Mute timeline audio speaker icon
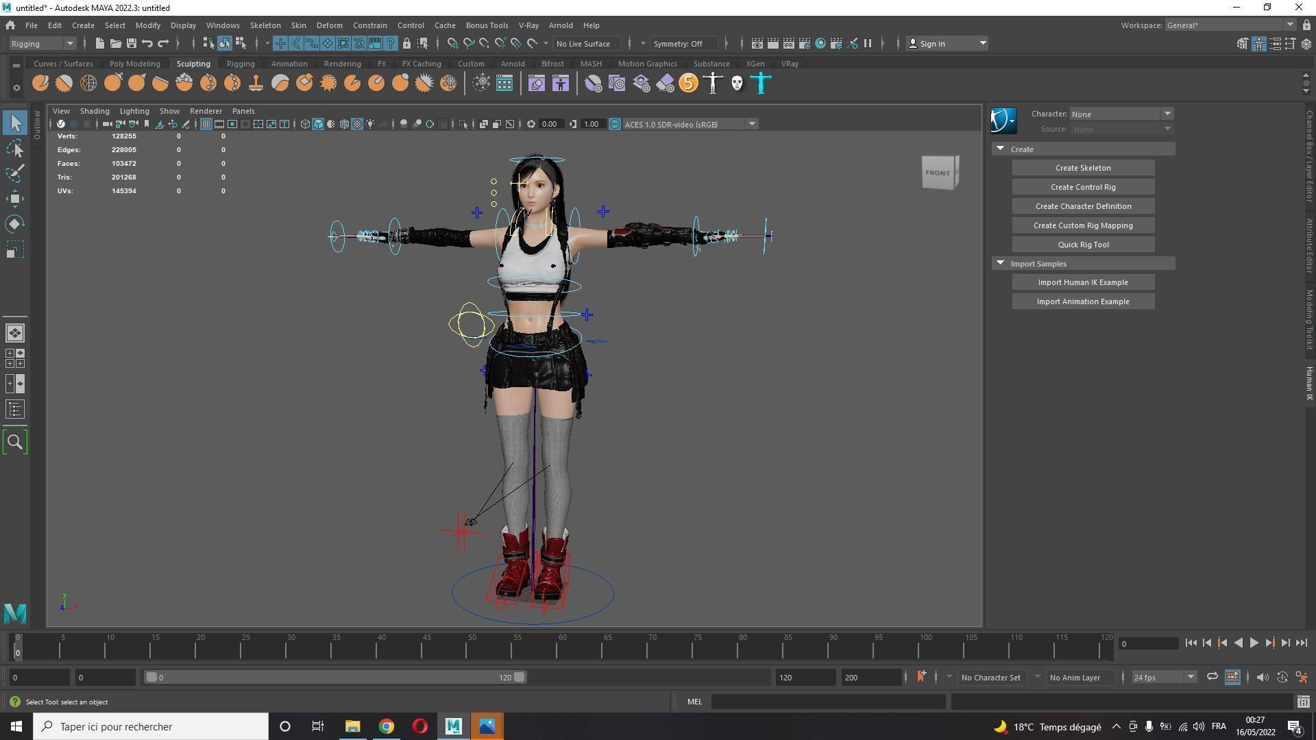The height and width of the screenshot is (740, 1316). click(1262, 677)
